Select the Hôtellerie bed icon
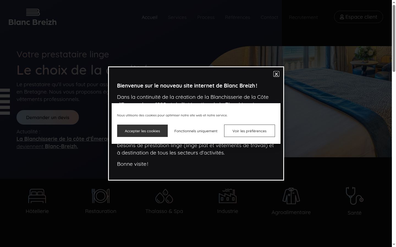The image size is (396, 247). pos(37,196)
